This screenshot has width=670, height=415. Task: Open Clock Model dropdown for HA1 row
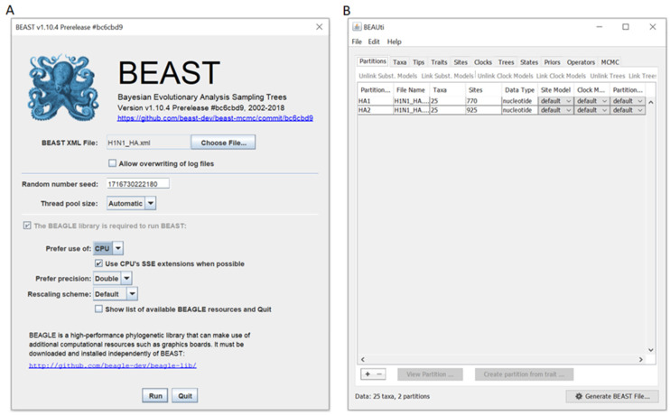point(591,101)
